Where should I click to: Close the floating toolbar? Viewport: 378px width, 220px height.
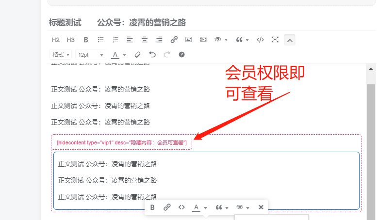[261, 207]
